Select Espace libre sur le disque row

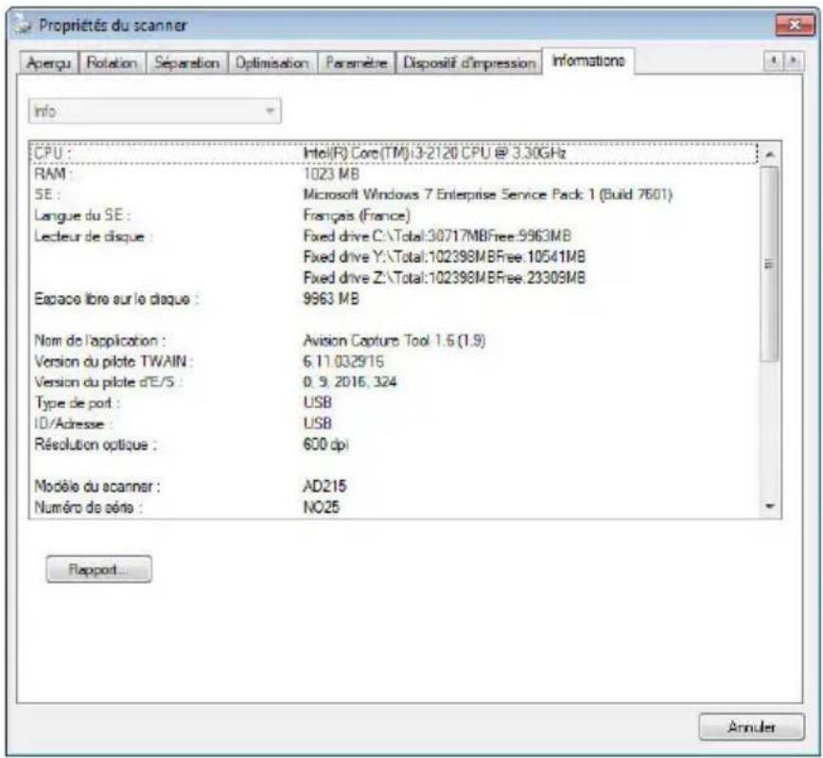(394, 299)
